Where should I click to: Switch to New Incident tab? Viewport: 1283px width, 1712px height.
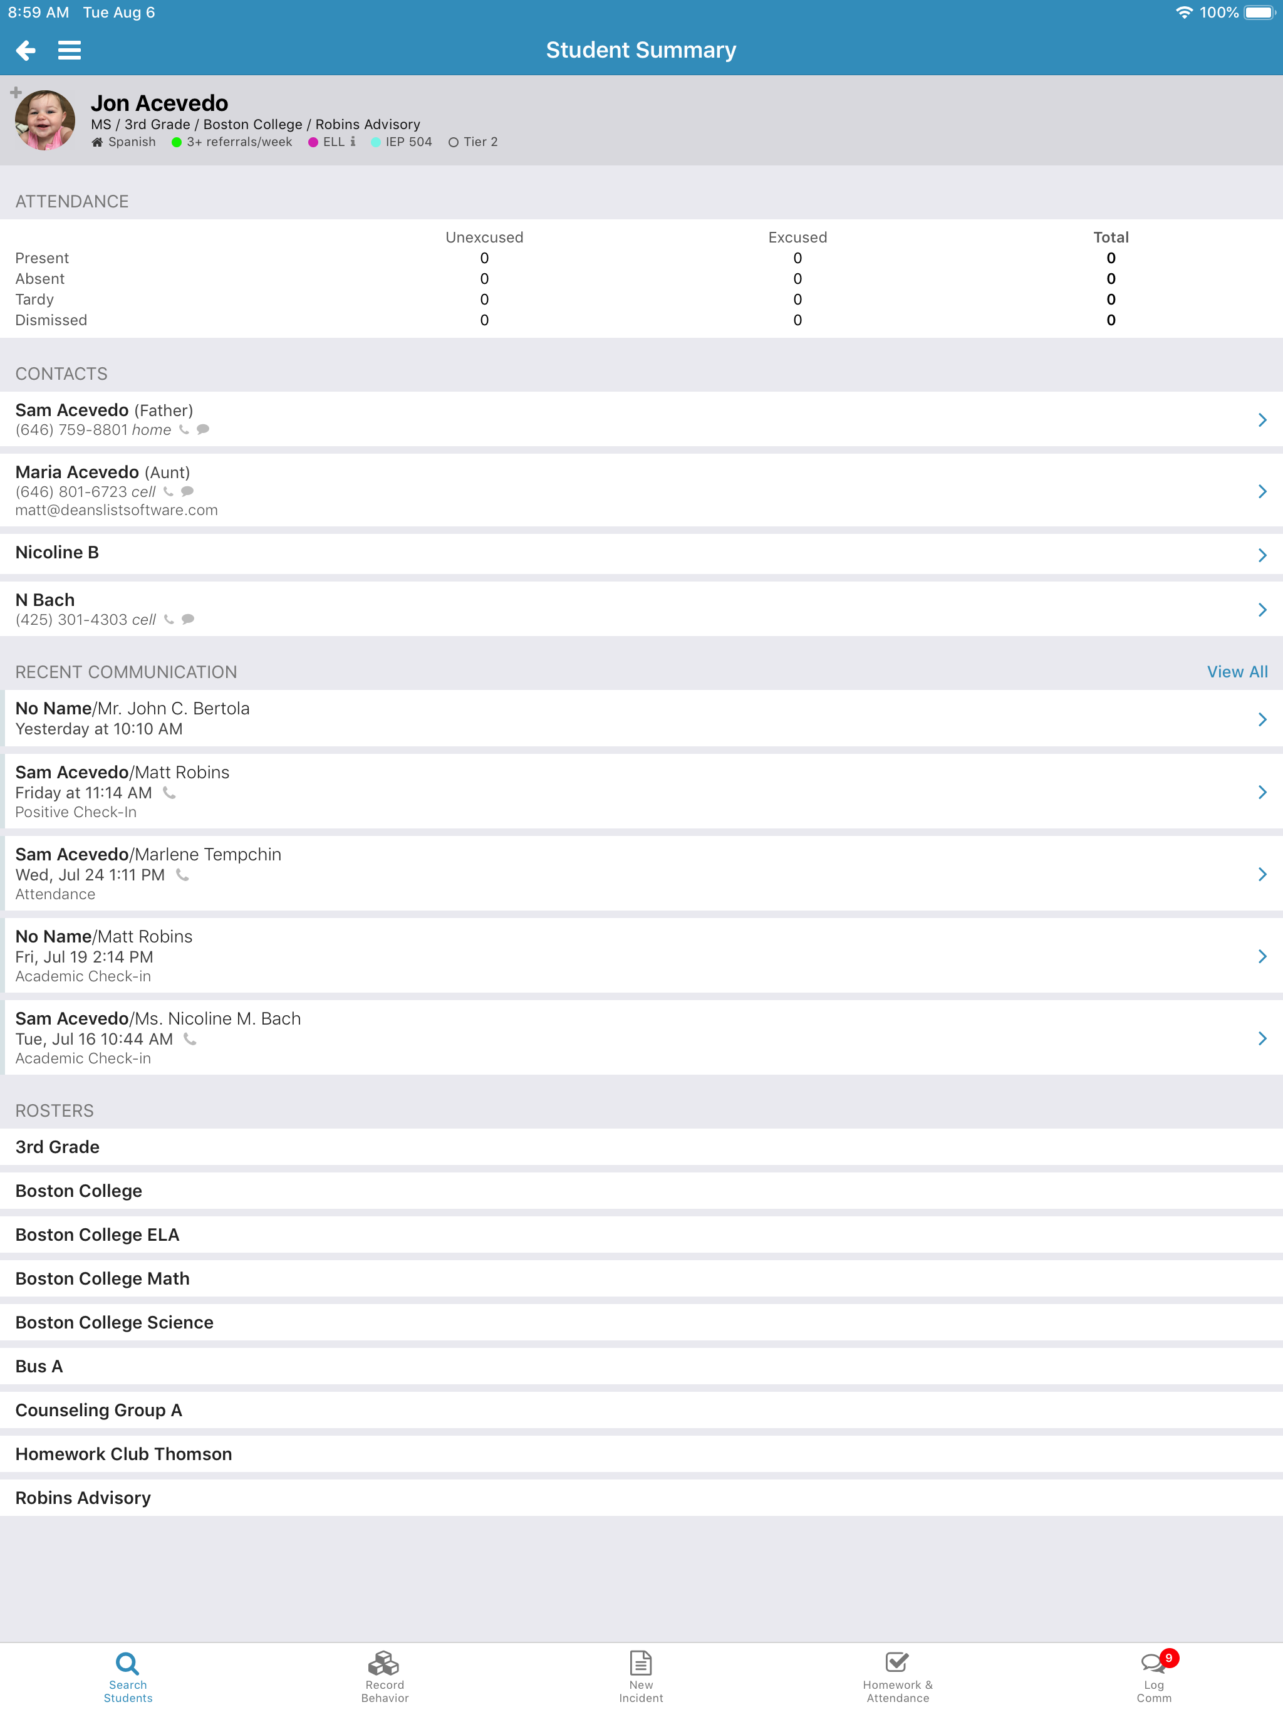coord(641,1676)
